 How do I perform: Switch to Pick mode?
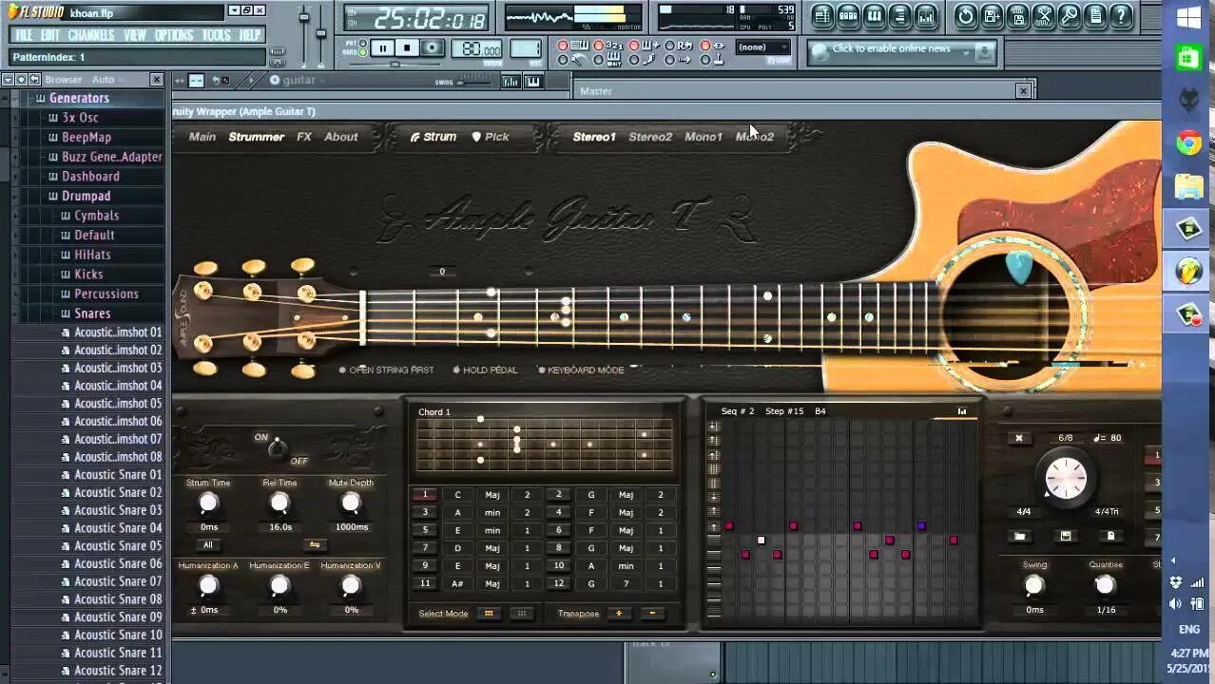point(491,137)
